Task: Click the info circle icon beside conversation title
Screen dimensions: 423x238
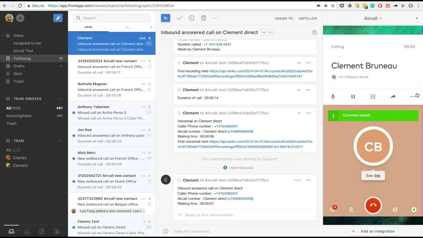Action: pos(314,32)
